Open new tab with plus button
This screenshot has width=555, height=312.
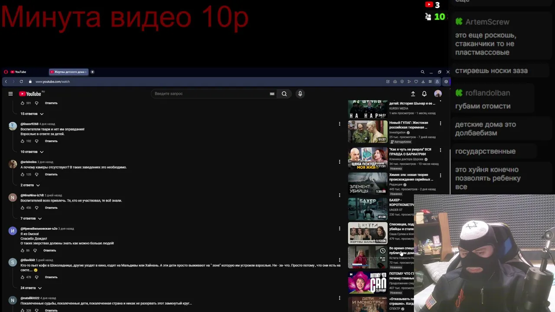(x=92, y=72)
